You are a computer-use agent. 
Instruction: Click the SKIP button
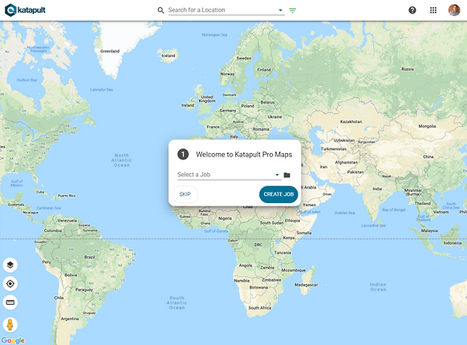(185, 194)
